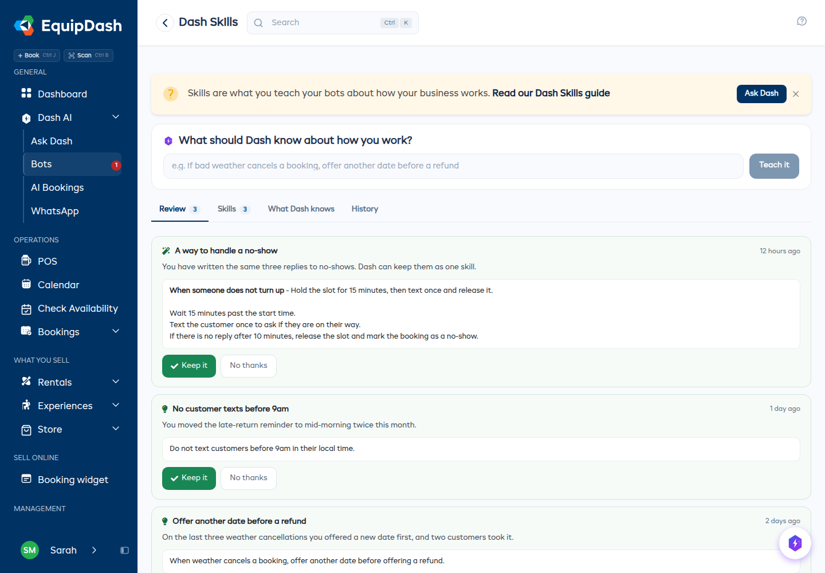This screenshot has height=573, width=825.
Task: Click the Teach it button
Action: [774, 166]
